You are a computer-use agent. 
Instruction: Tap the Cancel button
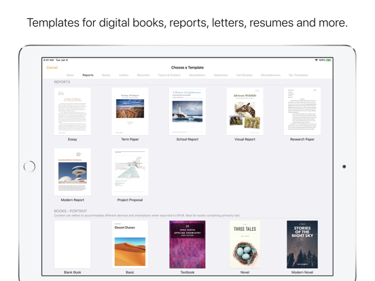(52, 68)
